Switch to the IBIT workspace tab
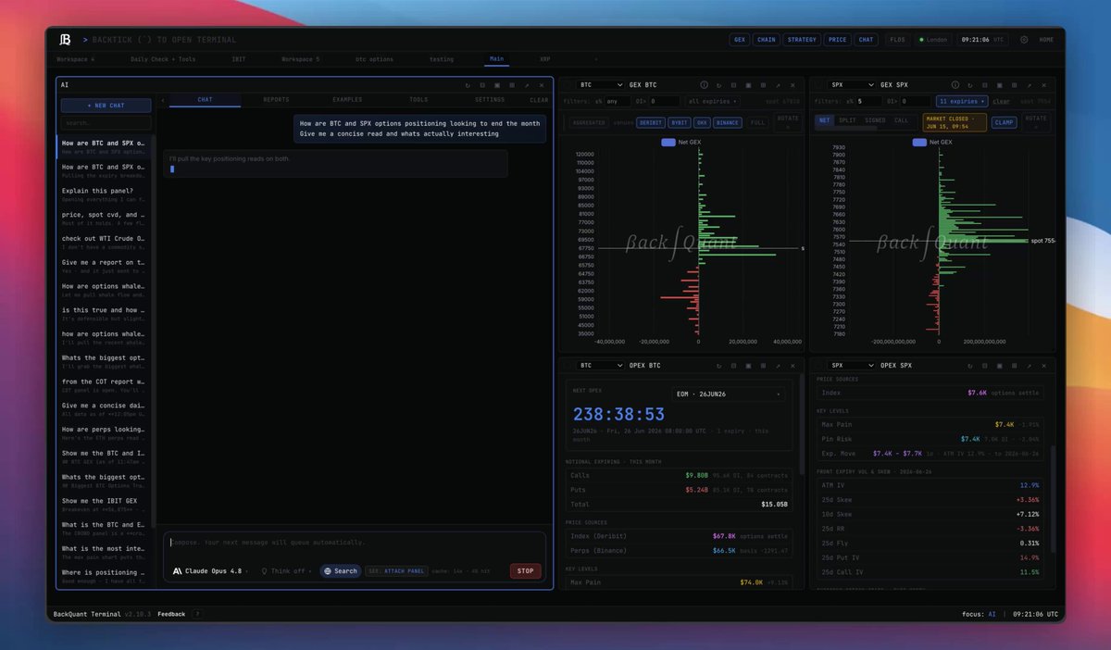1111x650 pixels. point(239,59)
